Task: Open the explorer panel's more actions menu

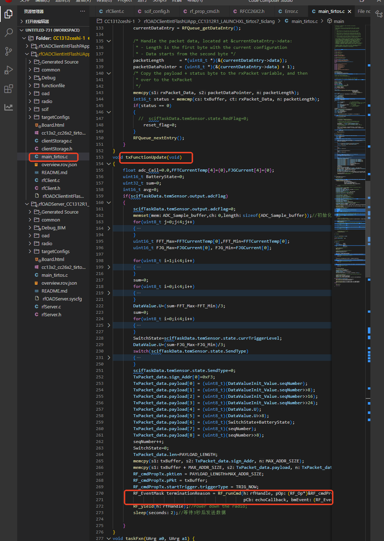Action: pos(83,11)
